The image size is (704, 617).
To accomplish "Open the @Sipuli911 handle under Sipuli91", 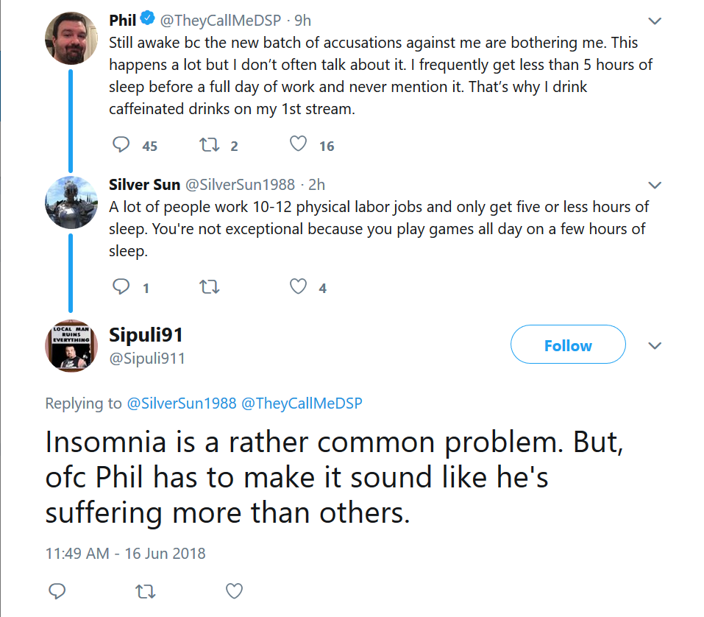I will [147, 359].
